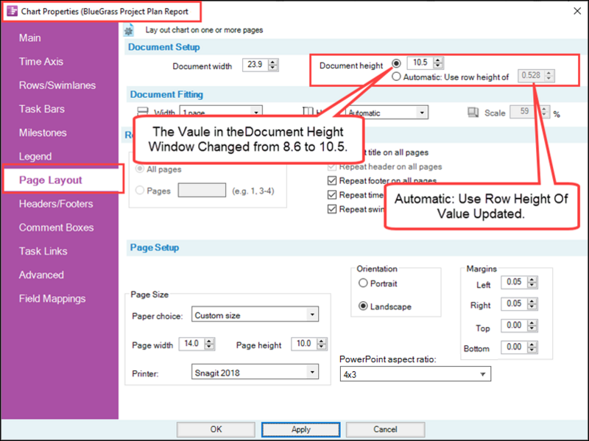This screenshot has width=589, height=441.
Task: Open the Field Mappings tab
Action: coord(52,299)
